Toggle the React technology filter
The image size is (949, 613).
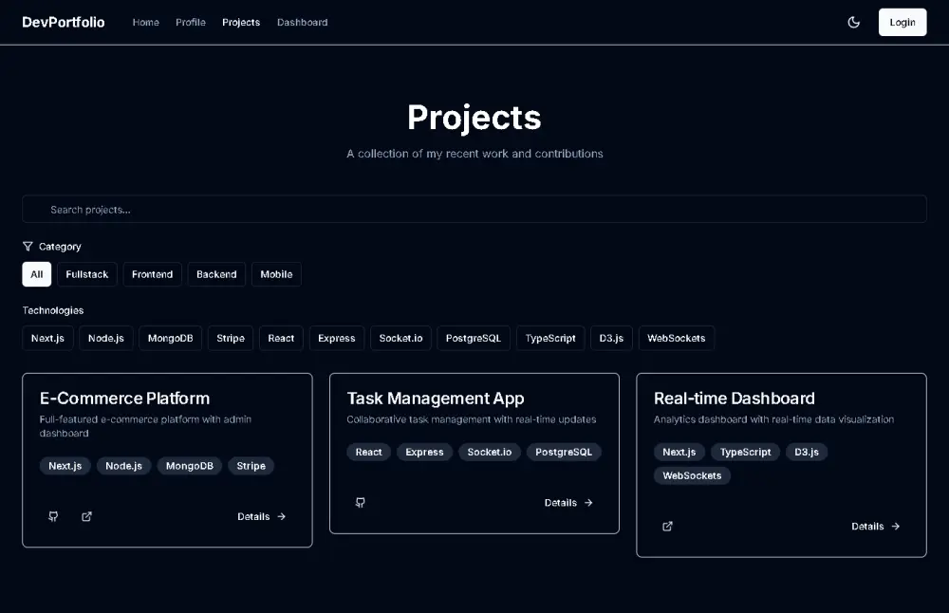(281, 338)
